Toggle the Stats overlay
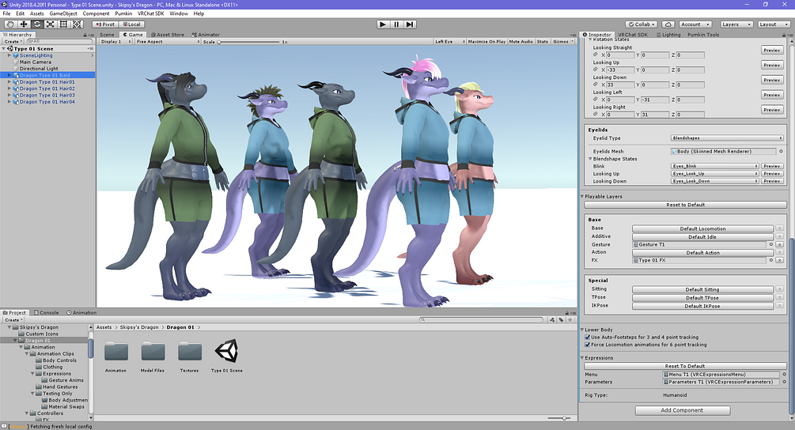Image resolution: width=795 pixels, height=430 pixels. point(543,42)
